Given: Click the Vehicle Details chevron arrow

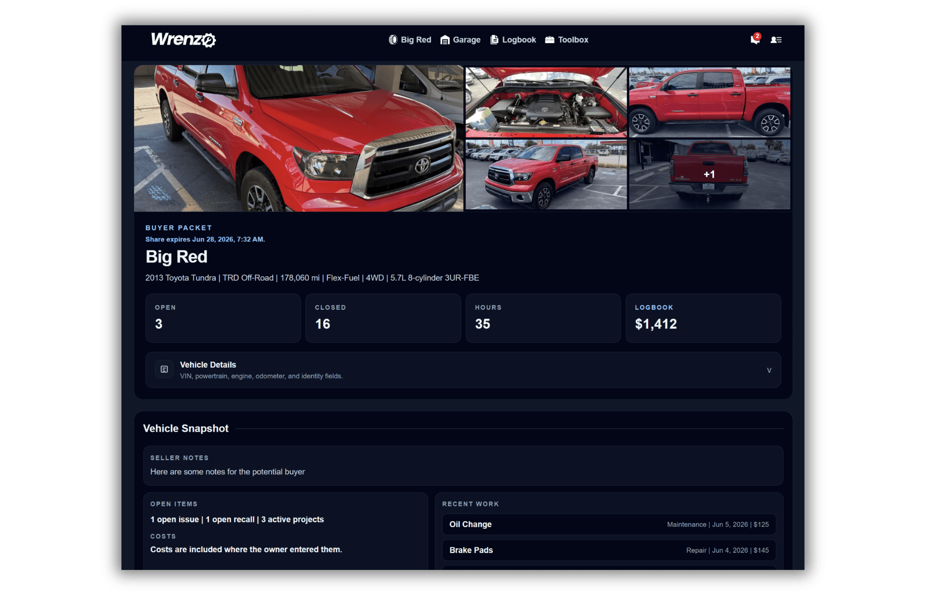Looking at the screenshot, I should click(x=769, y=370).
